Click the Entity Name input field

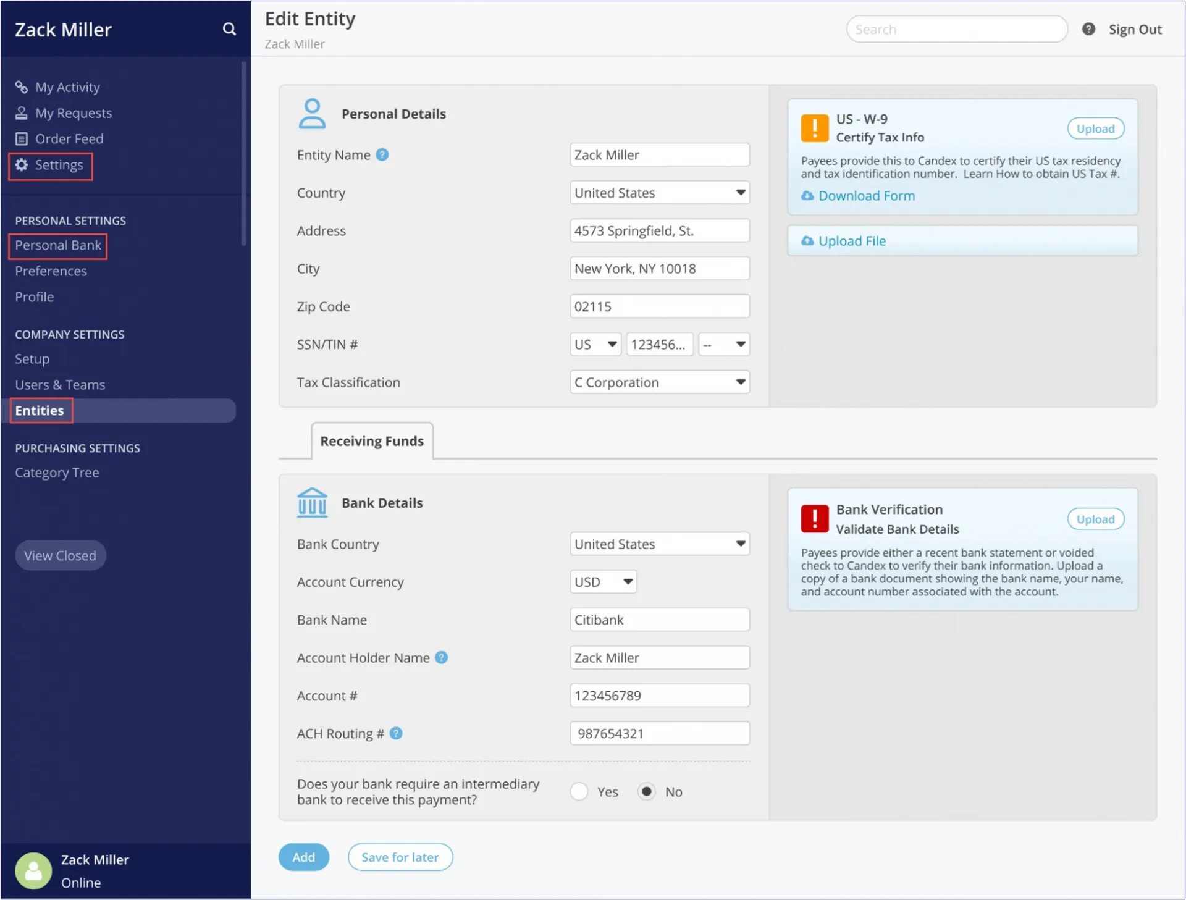pyautogui.click(x=659, y=155)
